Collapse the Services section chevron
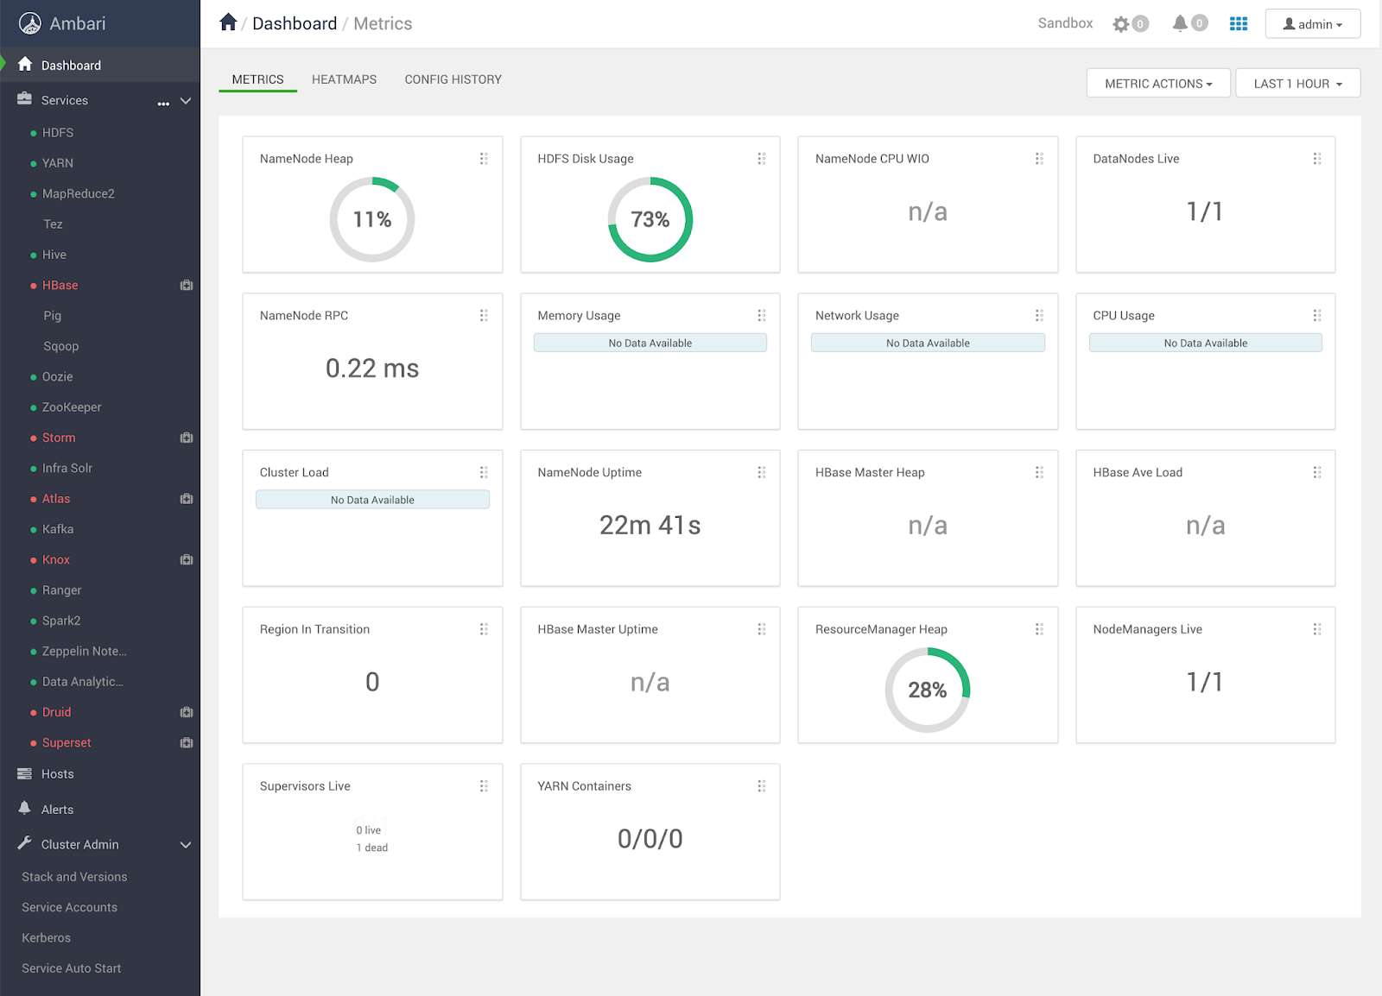This screenshot has width=1382, height=996. pyautogui.click(x=186, y=101)
